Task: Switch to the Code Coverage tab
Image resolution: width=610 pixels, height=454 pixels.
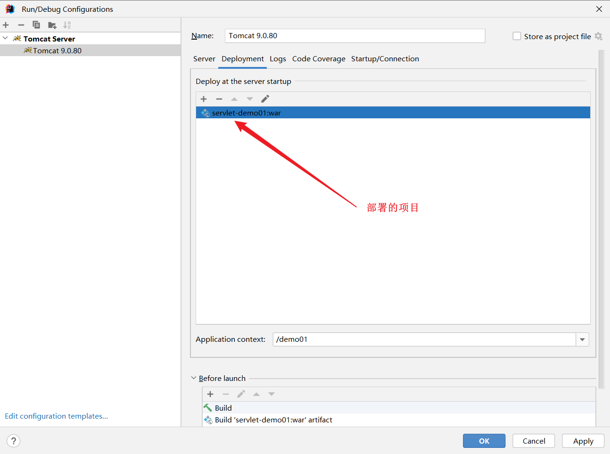Action: click(319, 59)
